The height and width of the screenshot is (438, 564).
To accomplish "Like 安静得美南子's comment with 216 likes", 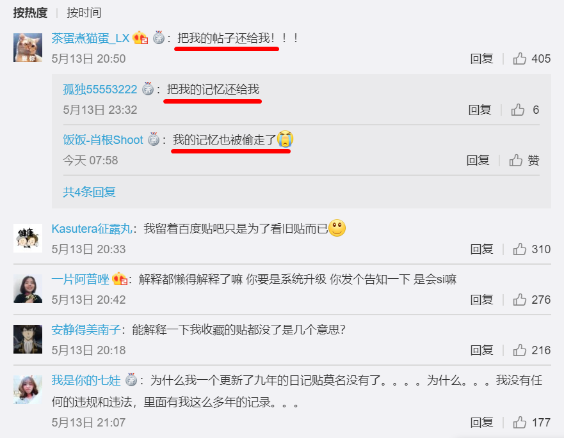I will [x=520, y=350].
